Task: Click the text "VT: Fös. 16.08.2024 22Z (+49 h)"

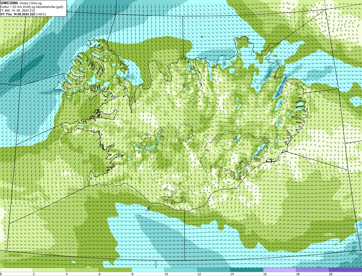Action: [x=23, y=14]
